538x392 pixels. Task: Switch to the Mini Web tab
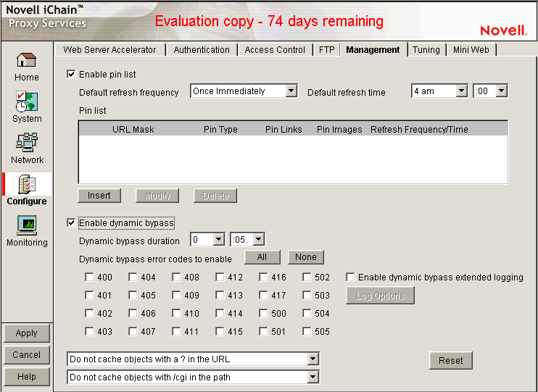(471, 50)
